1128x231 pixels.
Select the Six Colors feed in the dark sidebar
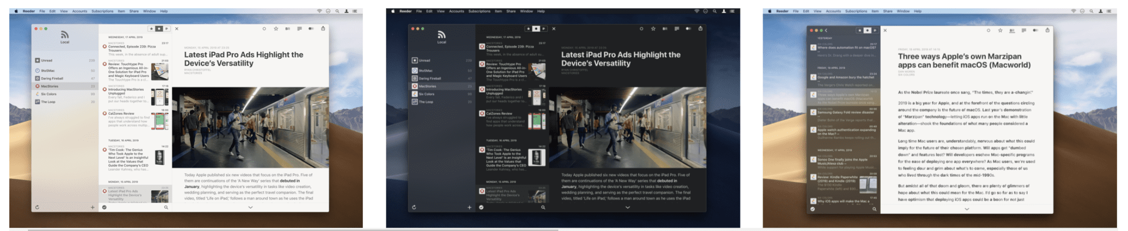[x=426, y=94]
